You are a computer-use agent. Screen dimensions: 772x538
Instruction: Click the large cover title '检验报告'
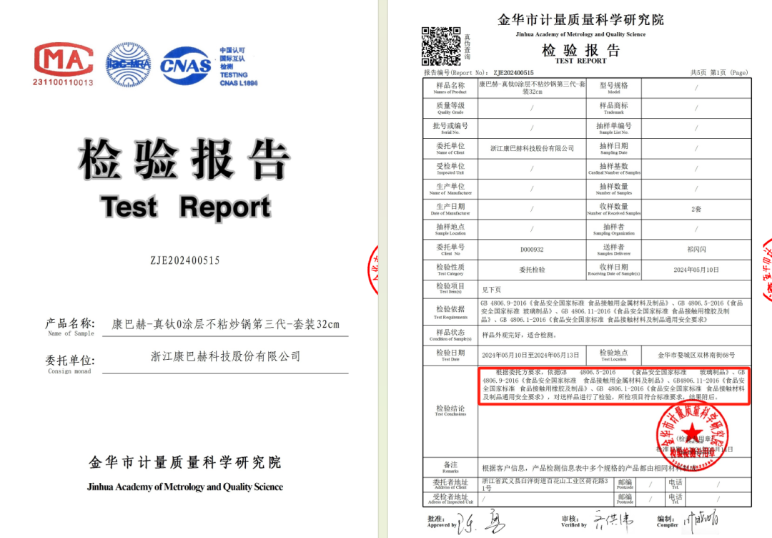tap(184, 159)
